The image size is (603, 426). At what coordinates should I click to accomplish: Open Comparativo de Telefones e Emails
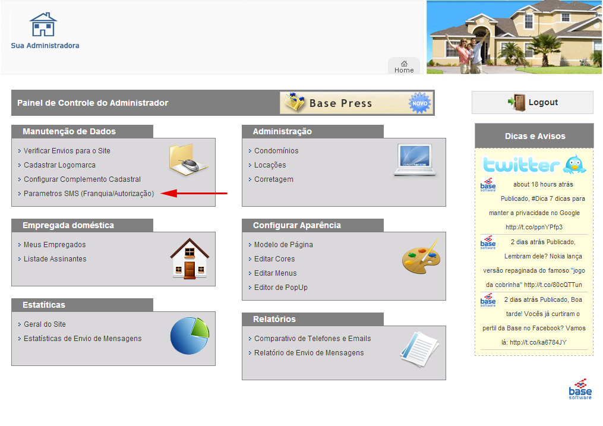coord(312,339)
